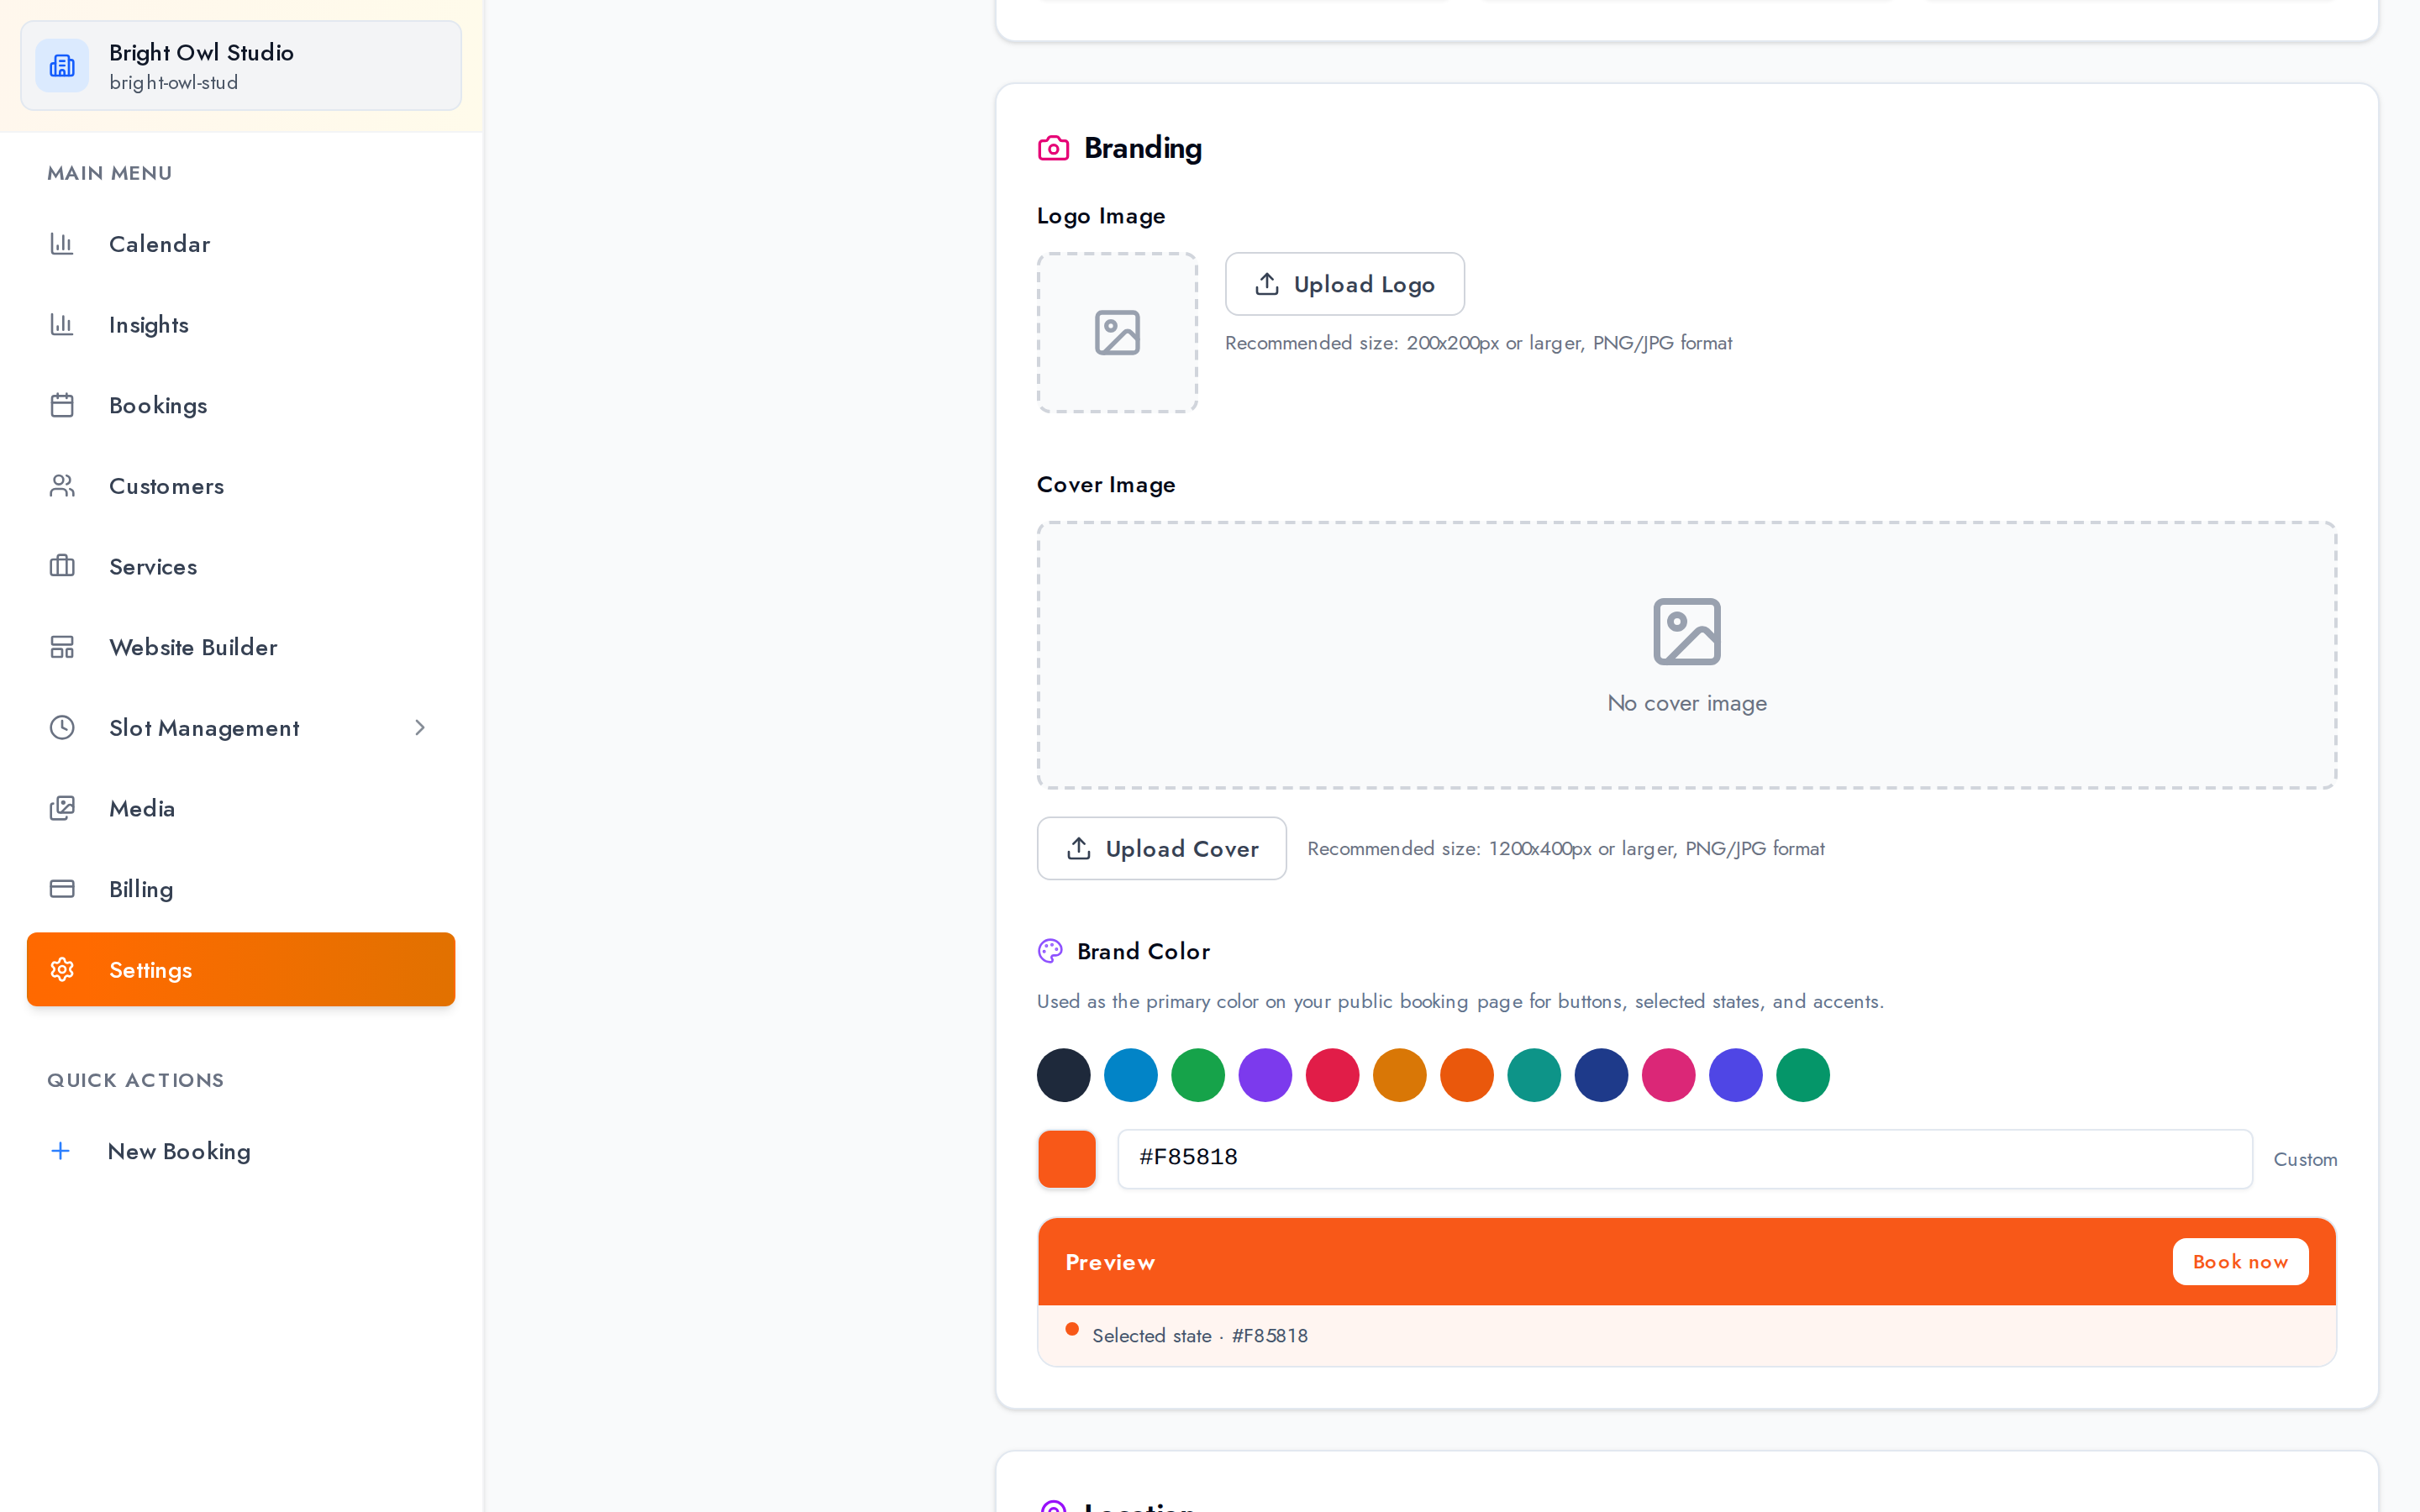Click the Media images icon

click(62, 808)
